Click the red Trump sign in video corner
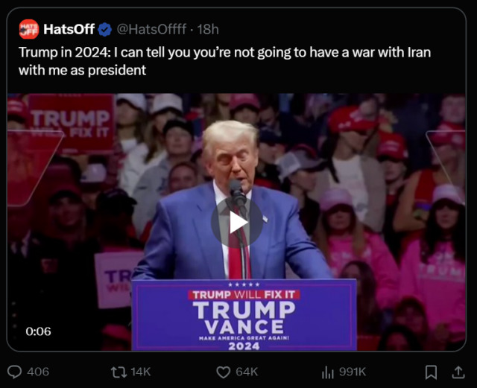 point(71,123)
